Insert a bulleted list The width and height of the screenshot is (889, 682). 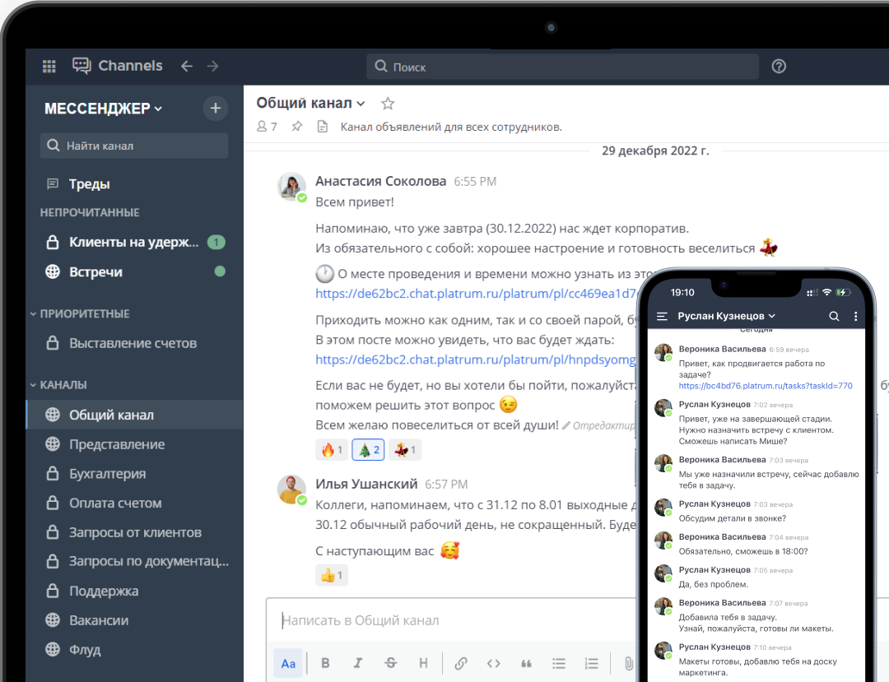point(559,663)
